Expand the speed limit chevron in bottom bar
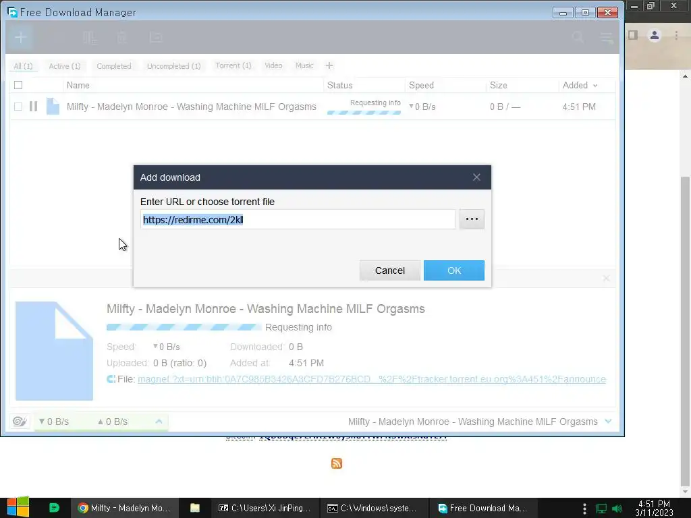 [x=159, y=422]
